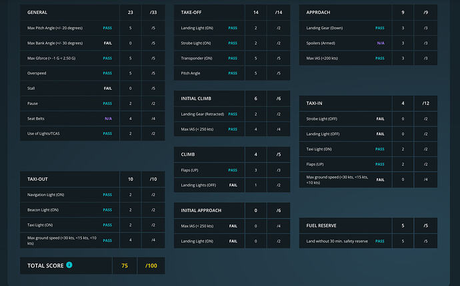Click Taxi Light (ON) in the TAXI-IN table
The height and width of the screenshot is (286, 460).
(x=319, y=149)
